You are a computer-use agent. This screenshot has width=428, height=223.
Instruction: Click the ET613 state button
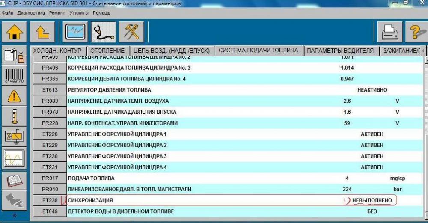click(x=50, y=90)
